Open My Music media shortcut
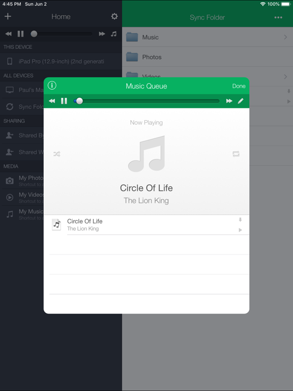 [22, 214]
